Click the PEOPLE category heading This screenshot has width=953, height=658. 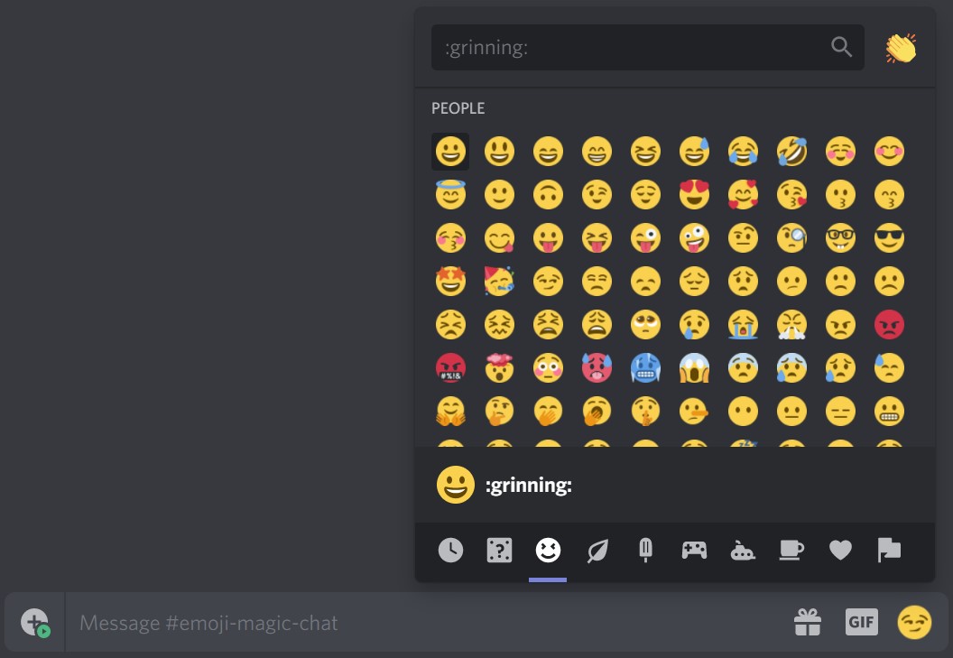(x=458, y=108)
